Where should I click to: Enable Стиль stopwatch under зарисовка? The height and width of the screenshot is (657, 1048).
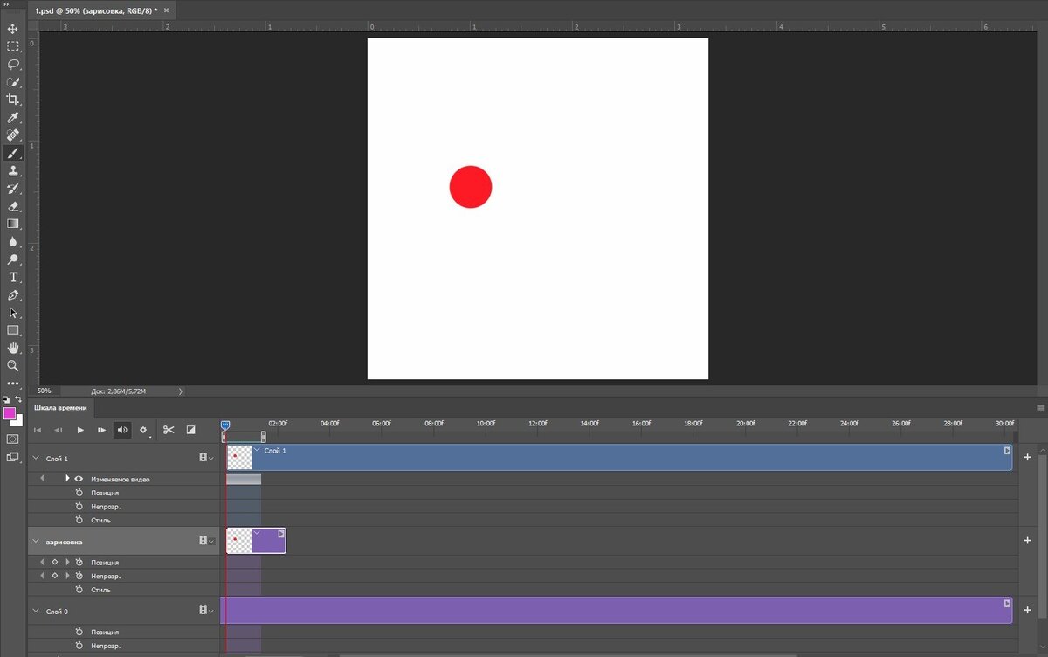click(x=79, y=590)
